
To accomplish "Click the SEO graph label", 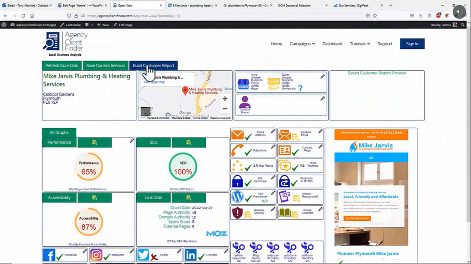I will pos(154,142).
